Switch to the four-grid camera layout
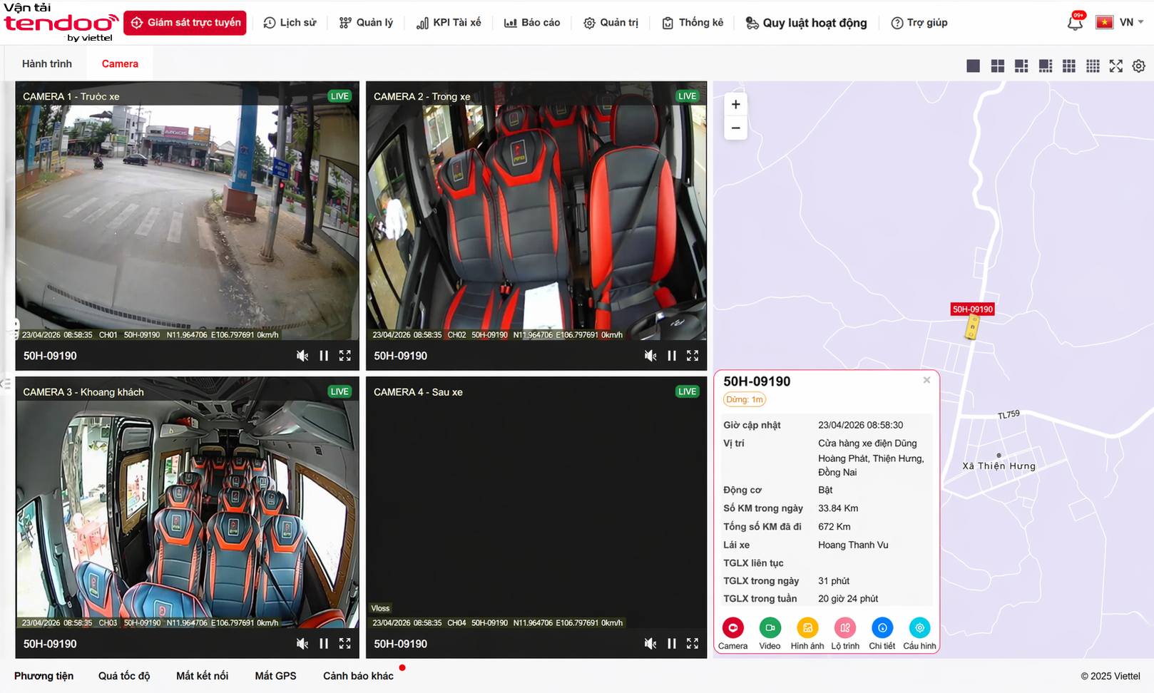 [997, 66]
